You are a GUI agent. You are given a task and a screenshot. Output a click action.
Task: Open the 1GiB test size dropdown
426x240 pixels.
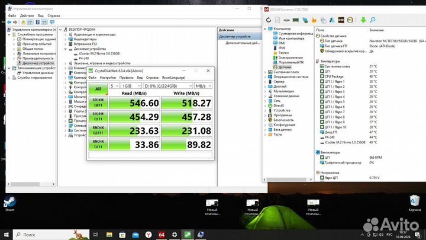[x=131, y=86]
